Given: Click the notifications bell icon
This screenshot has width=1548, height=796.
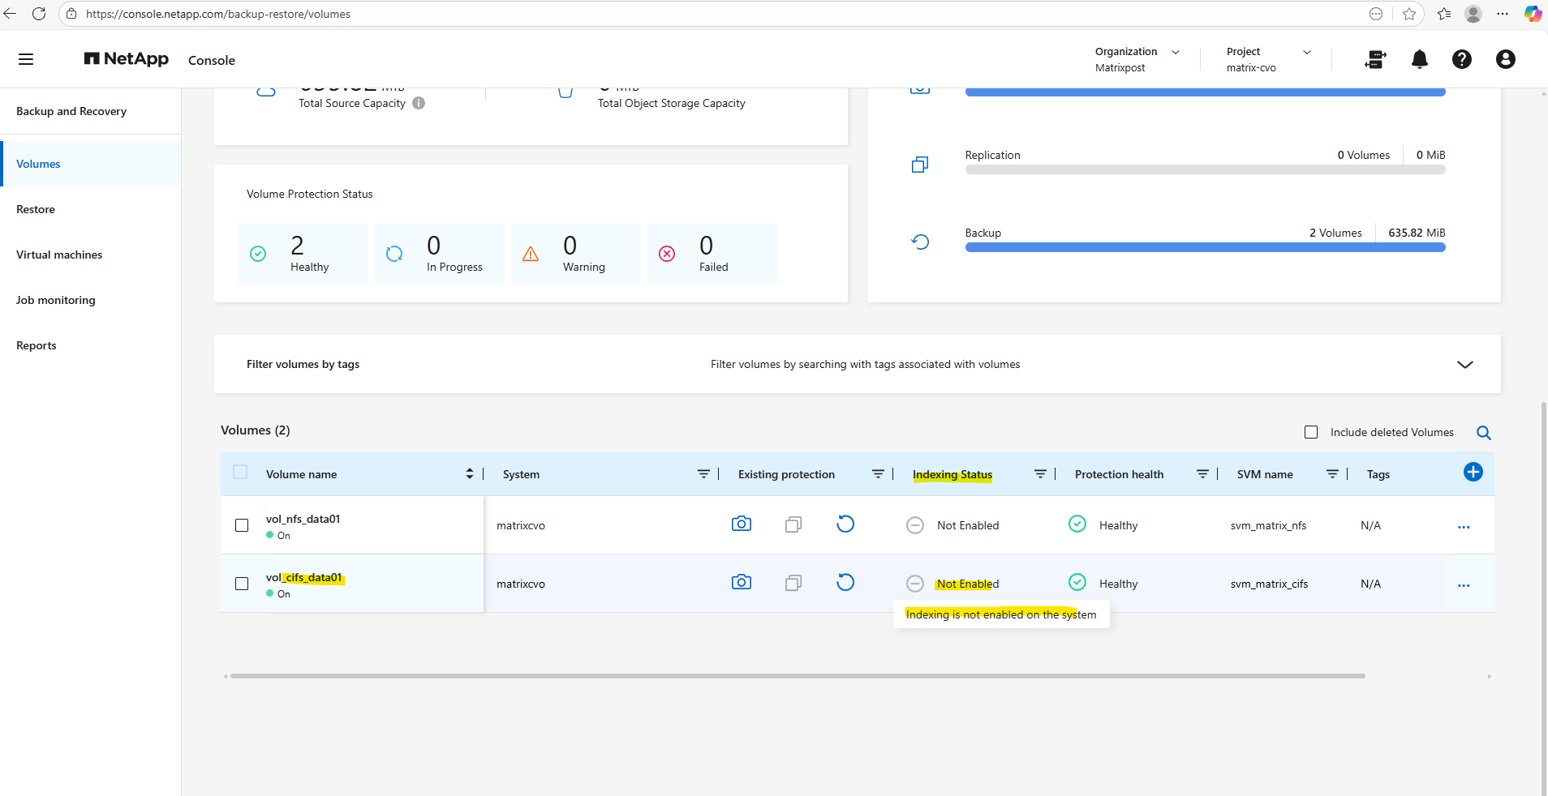Looking at the screenshot, I should click(1419, 59).
